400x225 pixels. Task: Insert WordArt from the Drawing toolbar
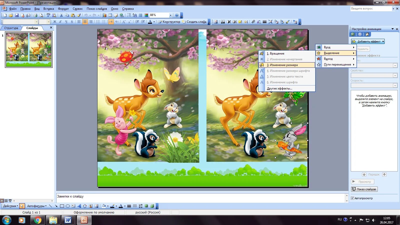coord(79,206)
